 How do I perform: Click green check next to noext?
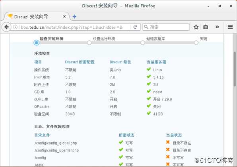coord(149,91)
